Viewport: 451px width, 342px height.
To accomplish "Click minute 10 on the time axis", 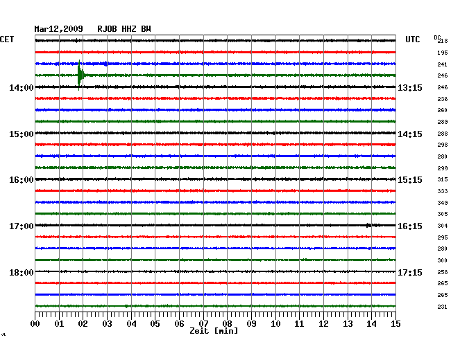I will point(275,323).
